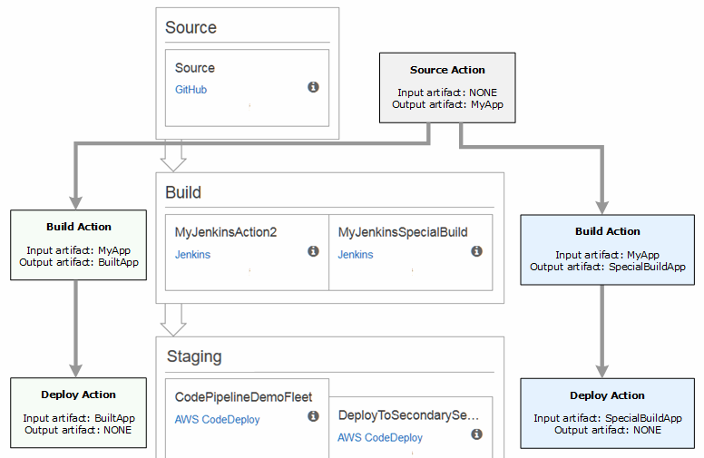Screen dimensions: 704x458
Task: Click blue Build Action callout title
Action: (x=608, y=231)
